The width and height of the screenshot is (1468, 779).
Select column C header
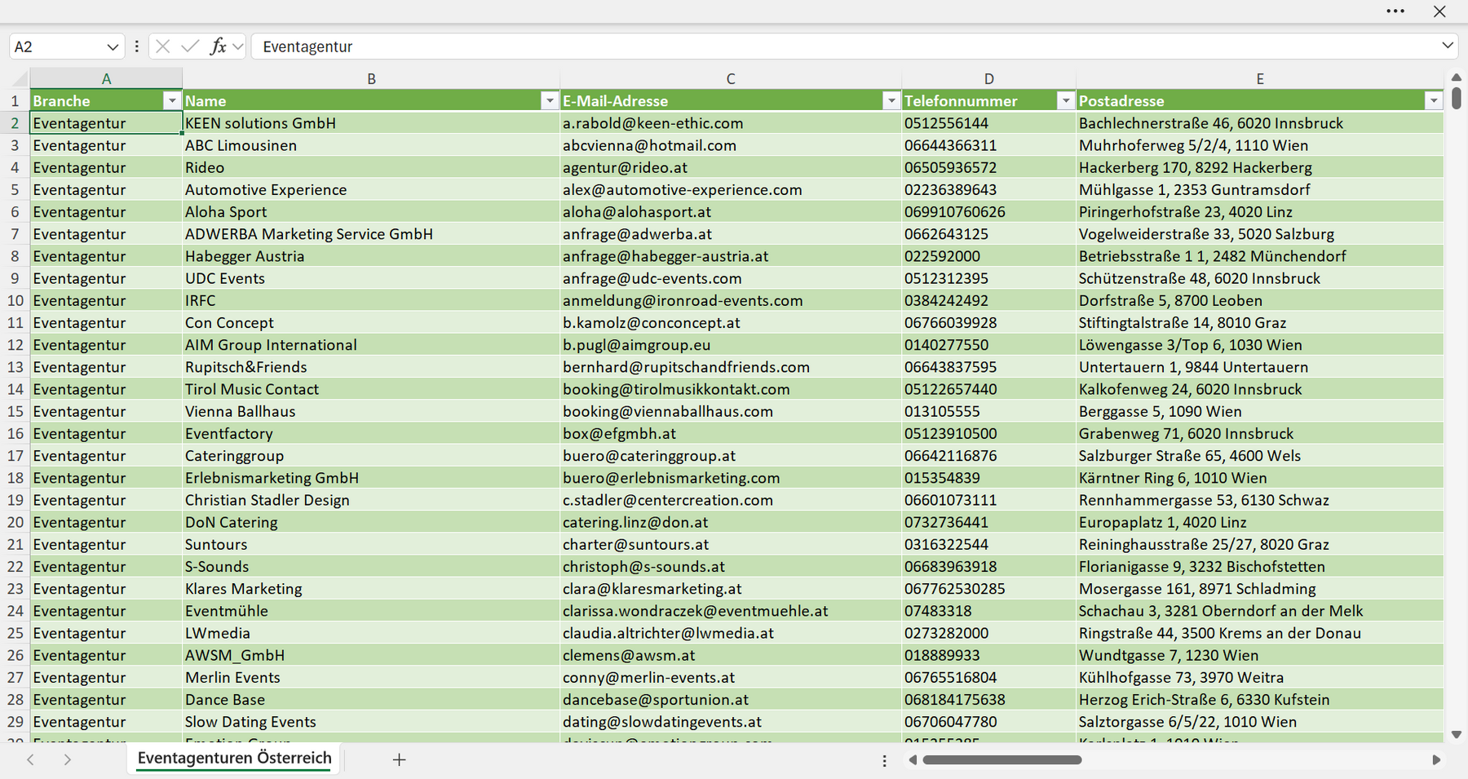click(x=731, y=78)
